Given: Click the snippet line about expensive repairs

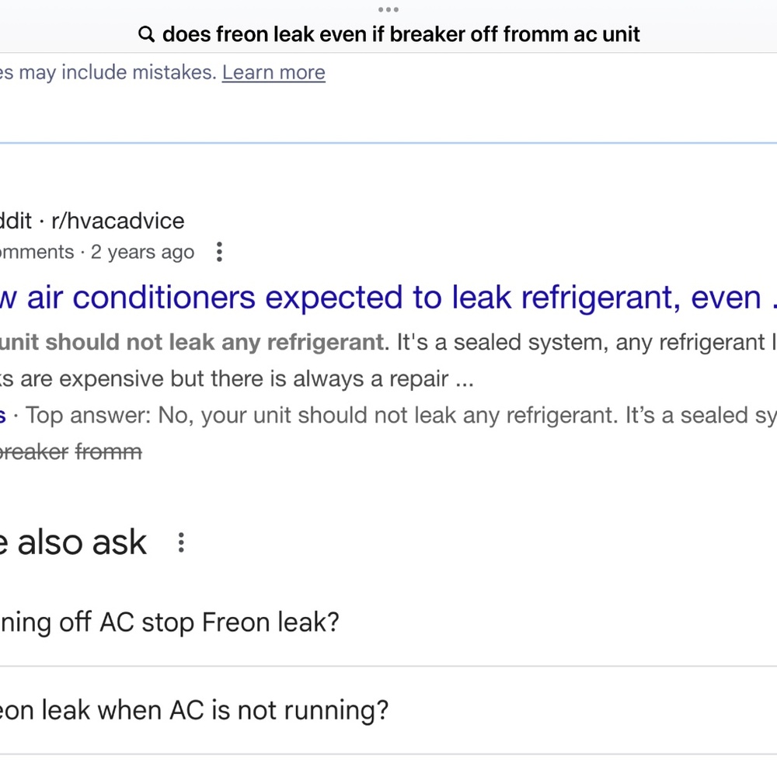Looking at the screenshot, I should click(233, 379).
